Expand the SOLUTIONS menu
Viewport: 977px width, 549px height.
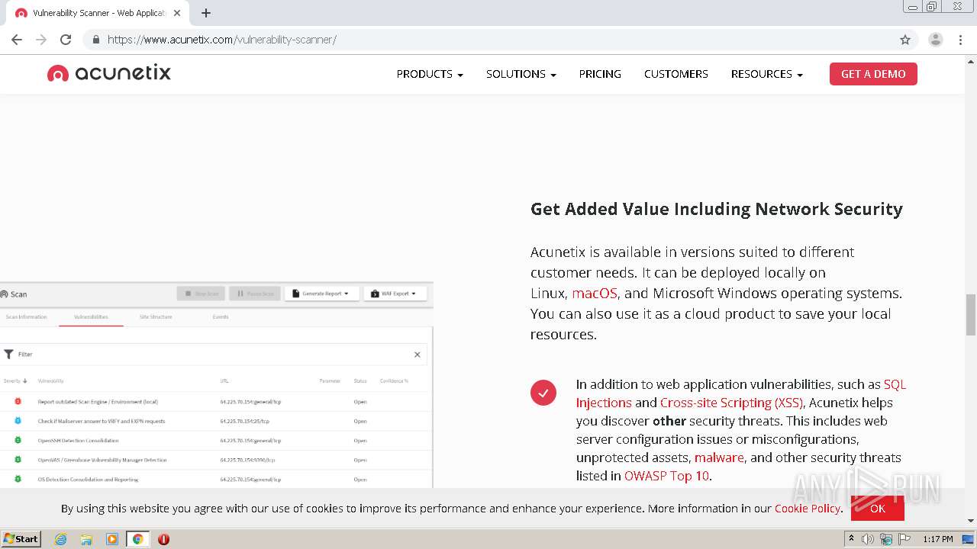pos(521,74)
